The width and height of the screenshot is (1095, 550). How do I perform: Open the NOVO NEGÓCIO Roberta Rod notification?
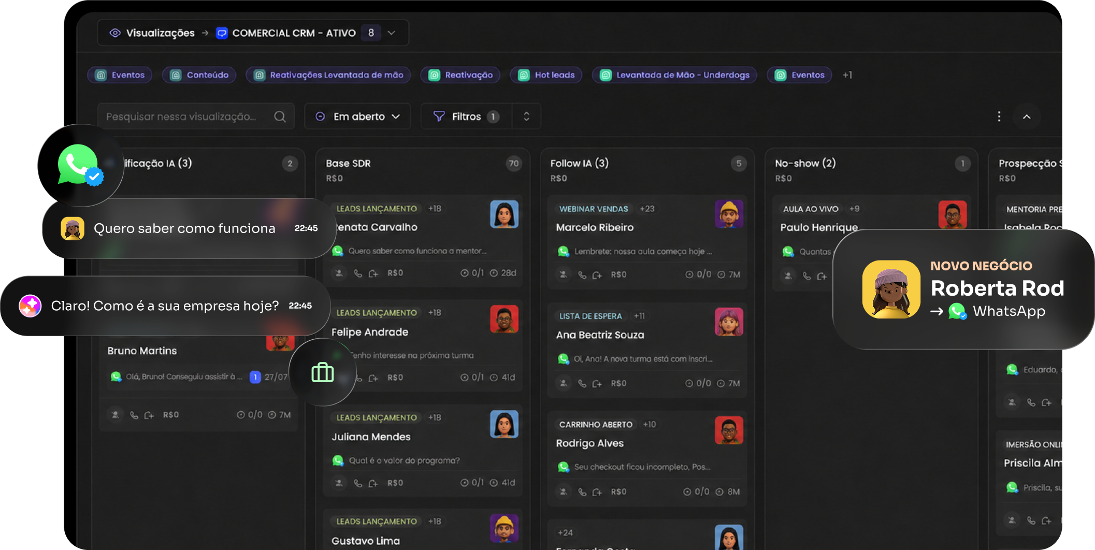tap(963, 289)
